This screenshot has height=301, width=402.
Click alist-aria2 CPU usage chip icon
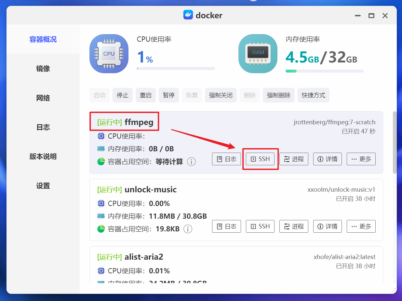click(x=101, y=271)
